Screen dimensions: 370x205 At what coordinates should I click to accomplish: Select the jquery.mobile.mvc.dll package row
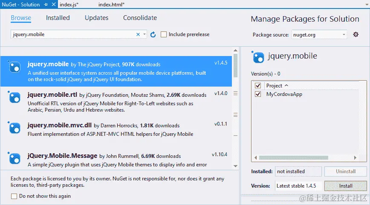coord(116,132)
